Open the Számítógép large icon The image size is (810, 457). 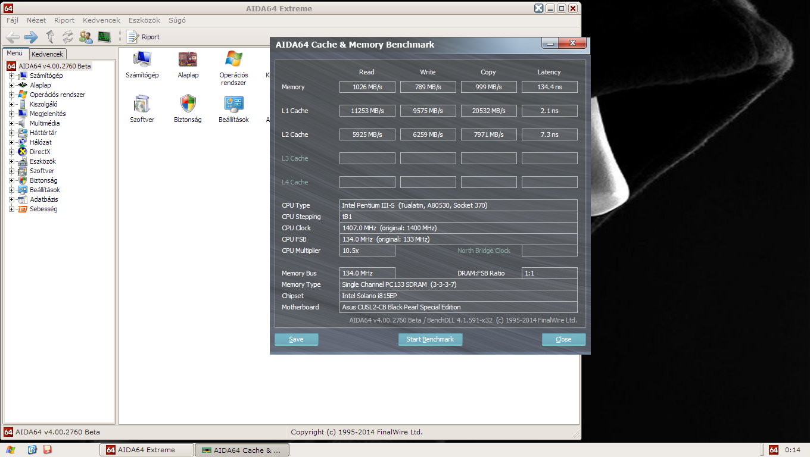[x=142, y=64]
